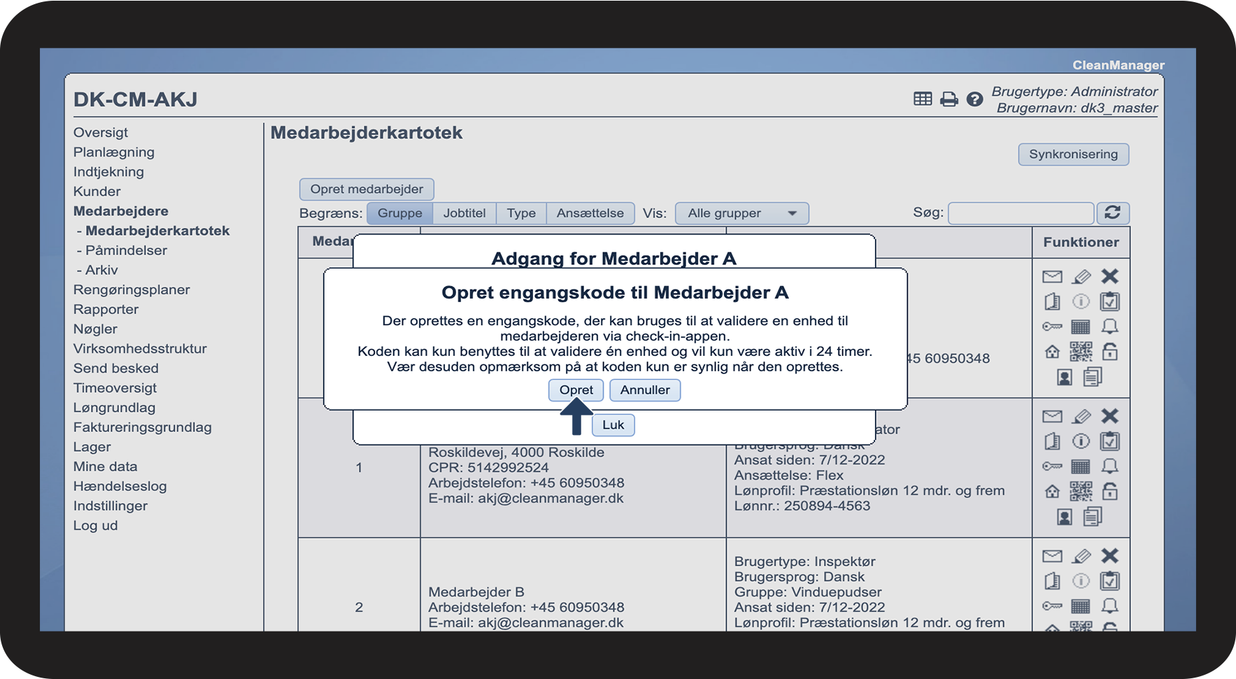This screenshot has height=679, width=1236.
Task: Click the printer icon in header
Action: [949, 99]
